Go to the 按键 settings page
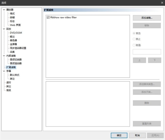This screenshot has width=165, height=140. tap(13, 17)
